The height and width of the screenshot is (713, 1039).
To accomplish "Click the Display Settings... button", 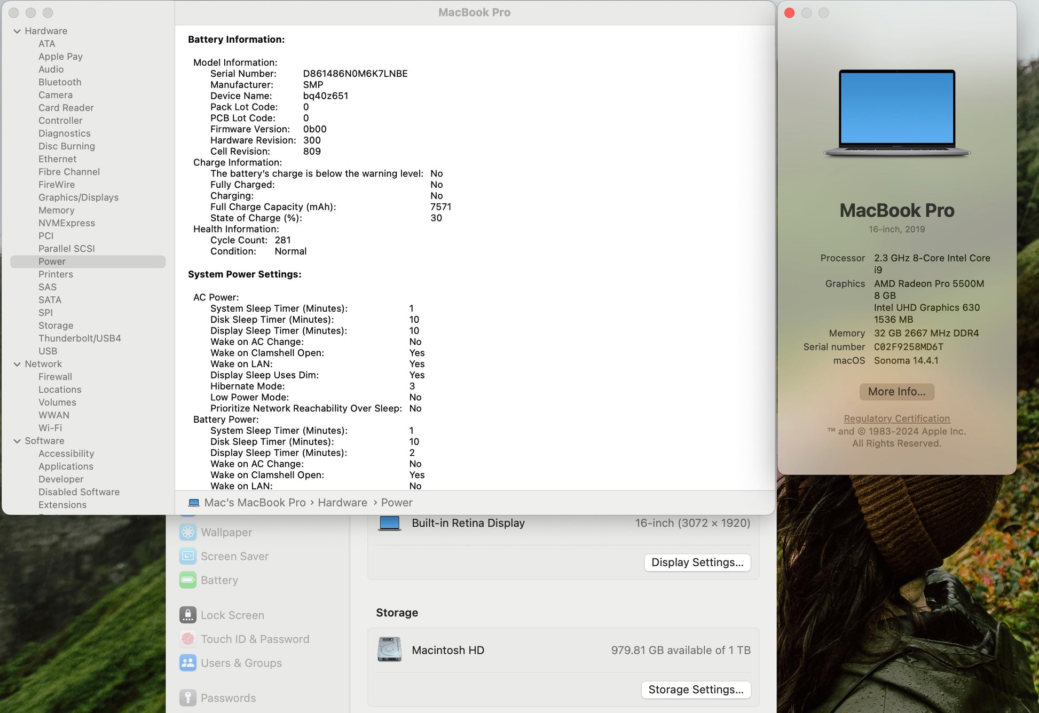I will tap(697, 563).
